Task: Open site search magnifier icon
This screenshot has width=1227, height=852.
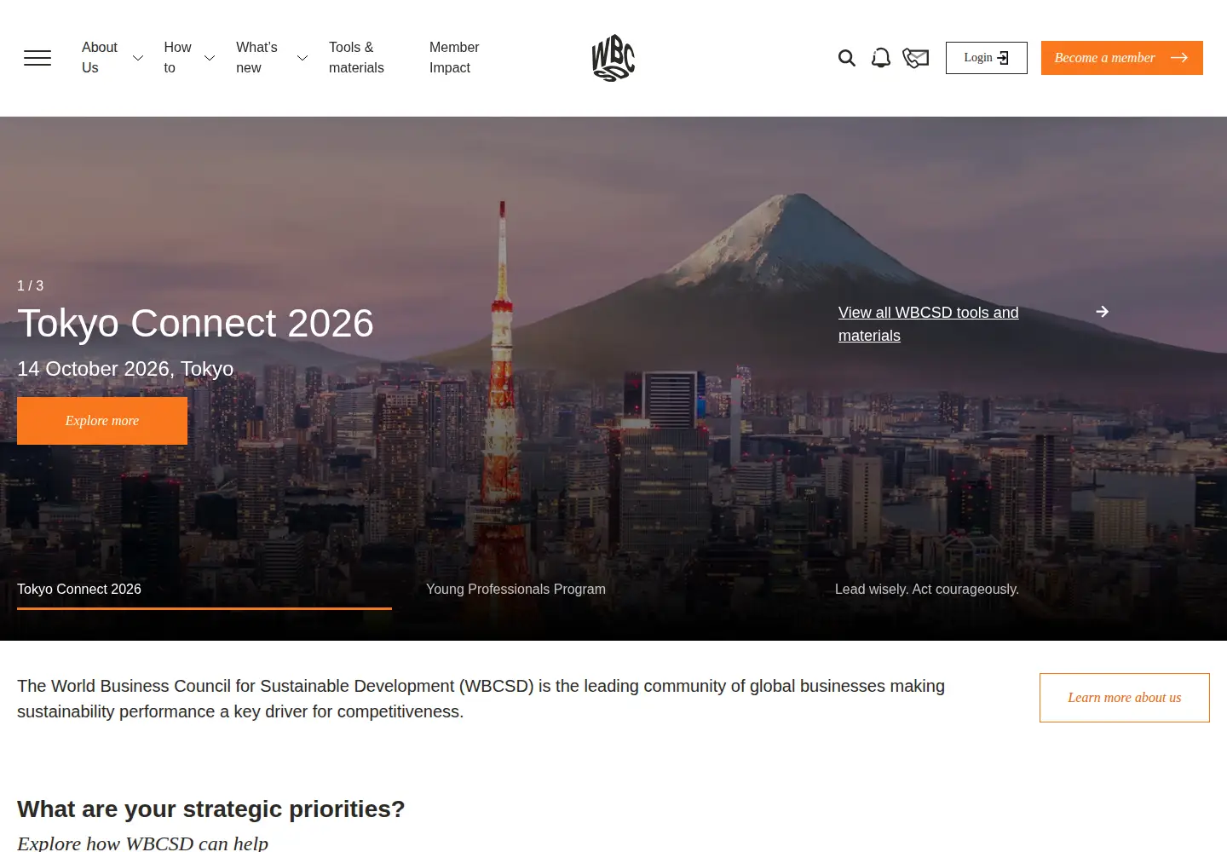Action: 846,58
